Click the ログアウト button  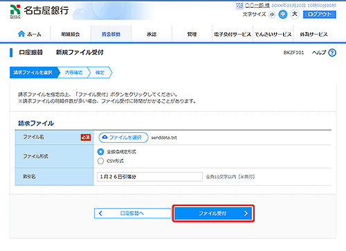click(x=320, y=15)
